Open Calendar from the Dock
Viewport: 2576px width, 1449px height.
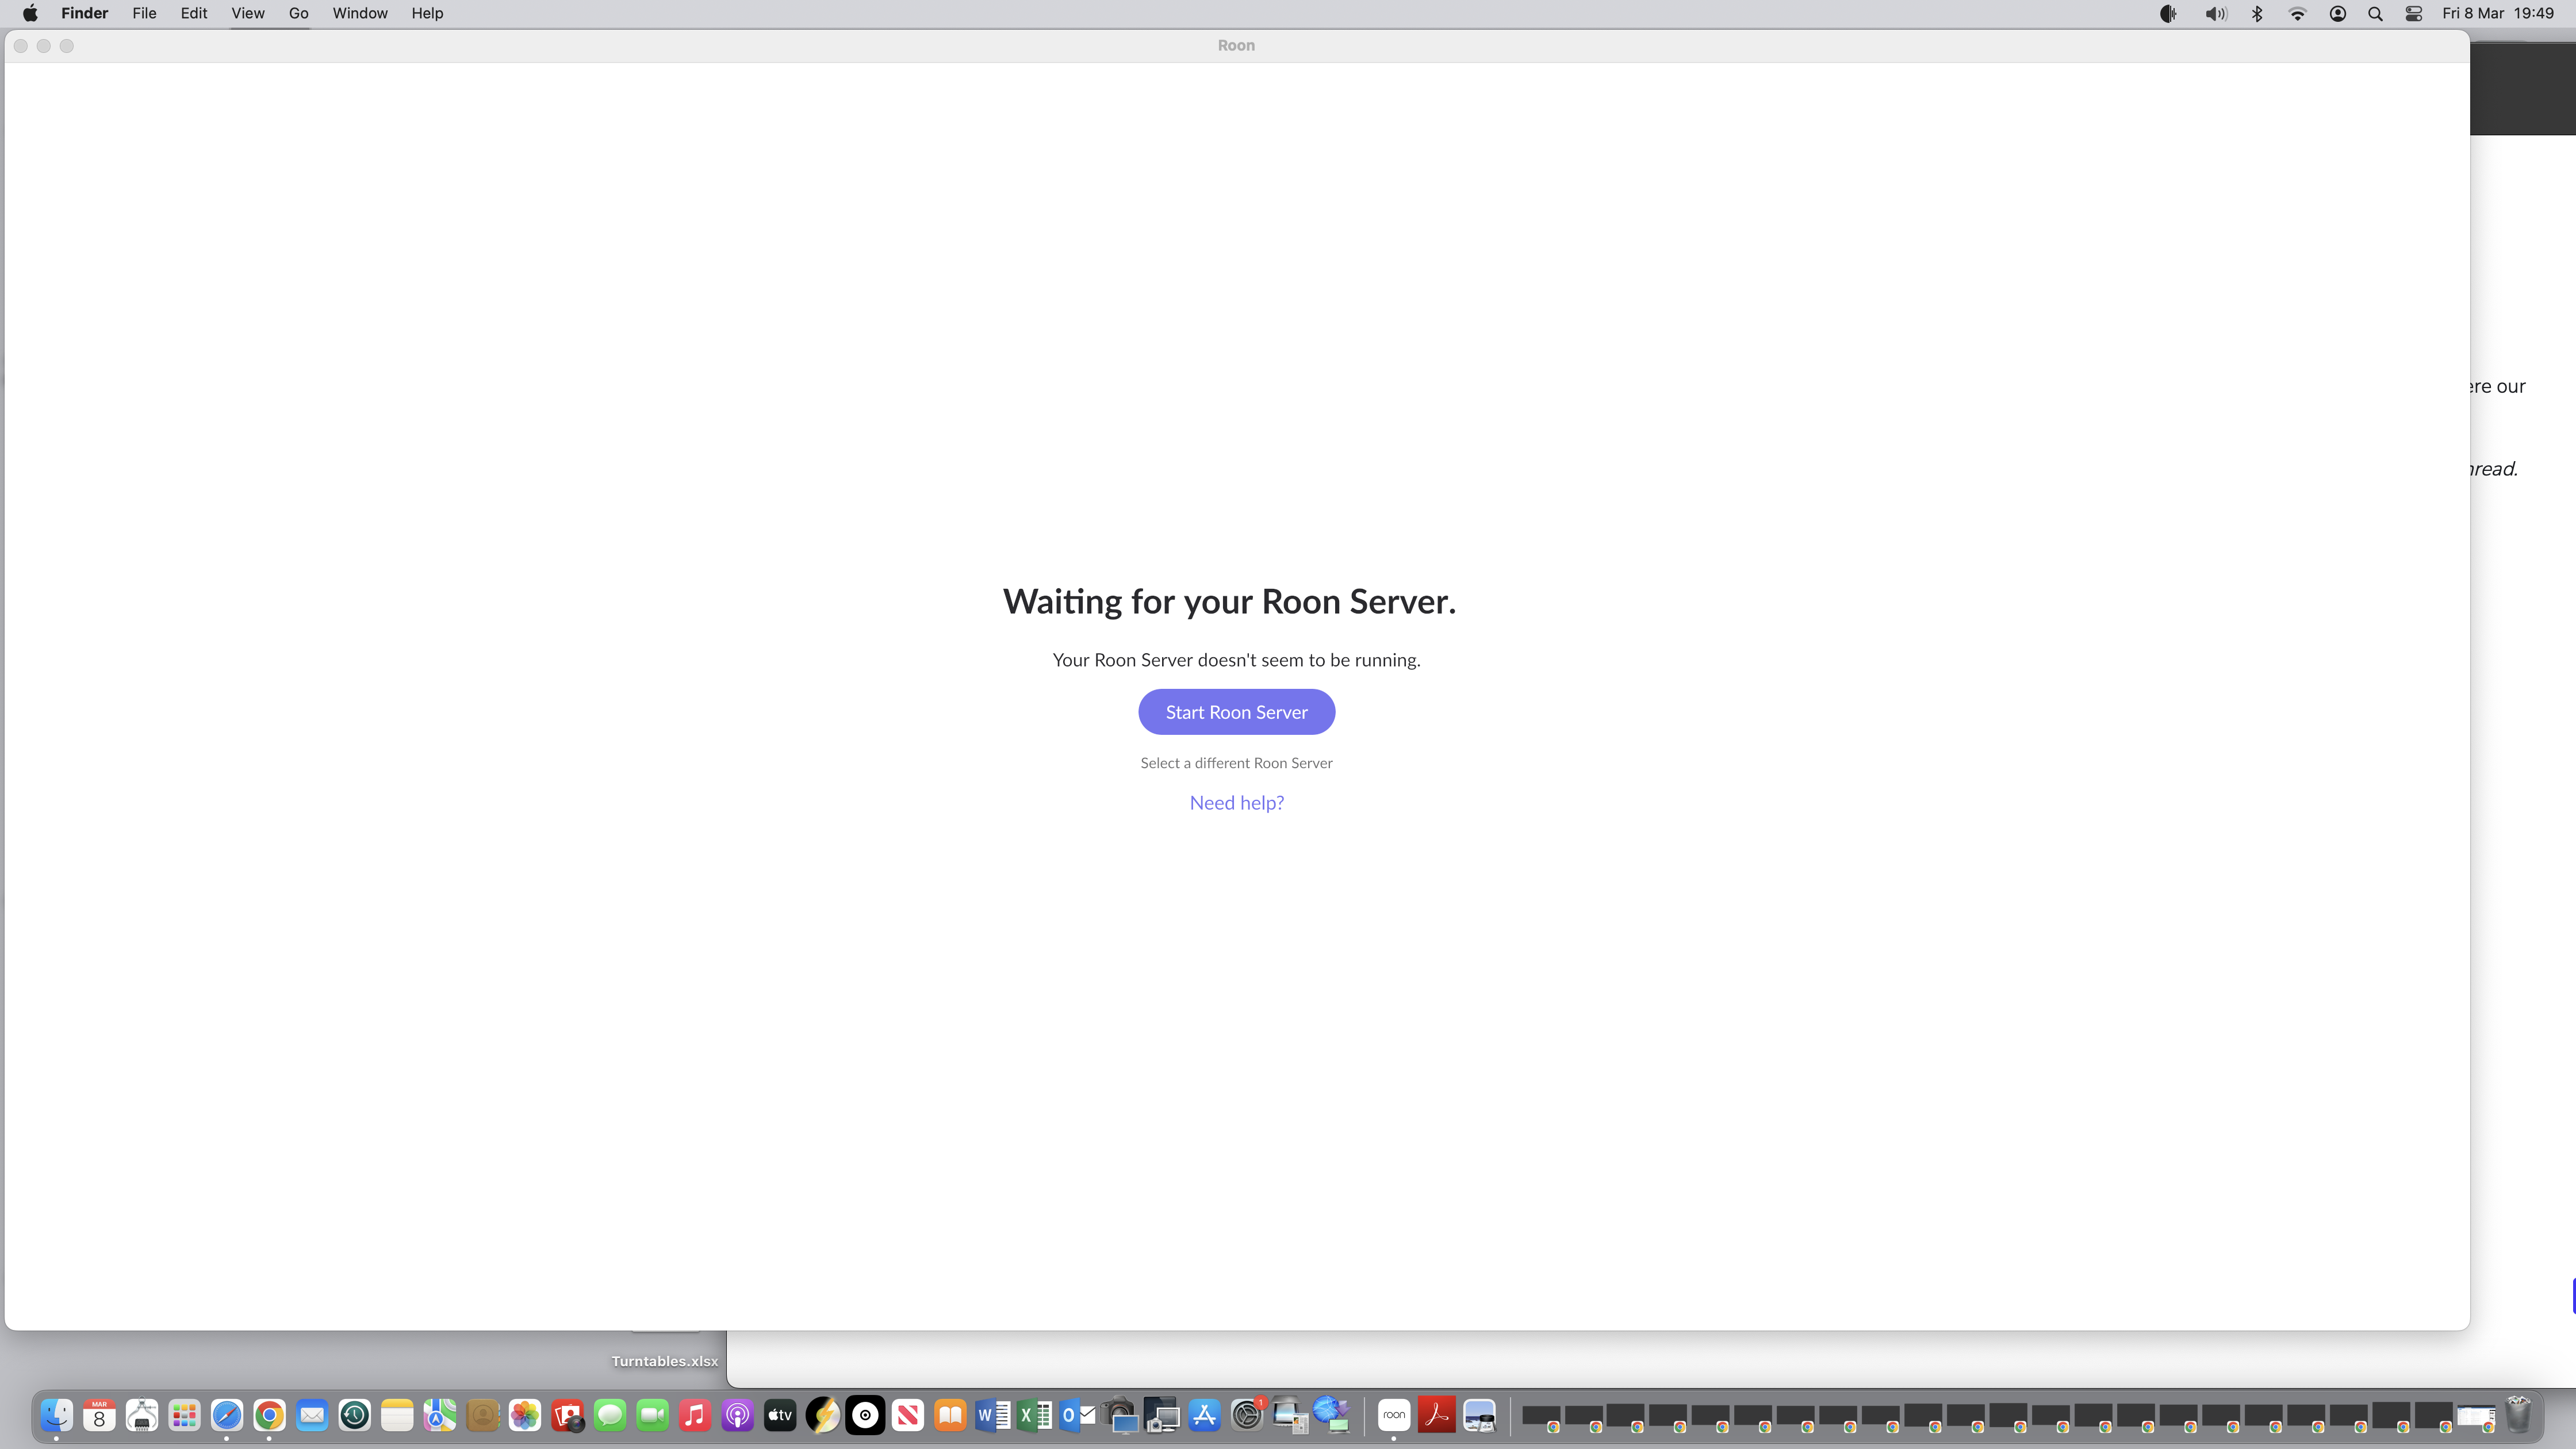point(99,1416)
